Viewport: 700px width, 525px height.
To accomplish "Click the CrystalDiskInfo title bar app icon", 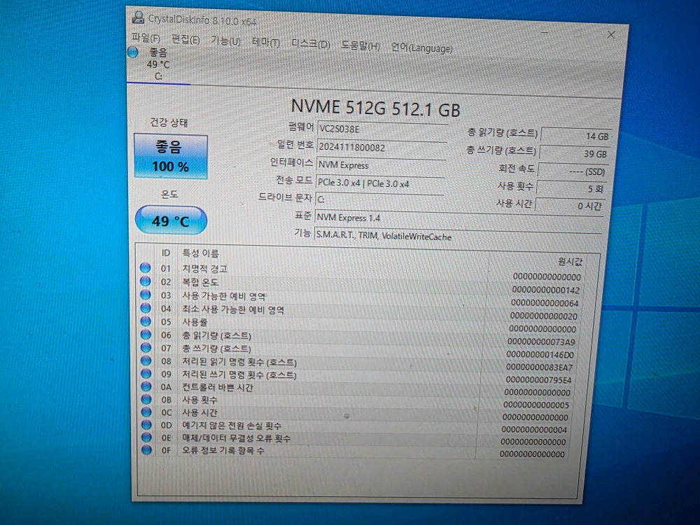I will click(x=138, y=17).
